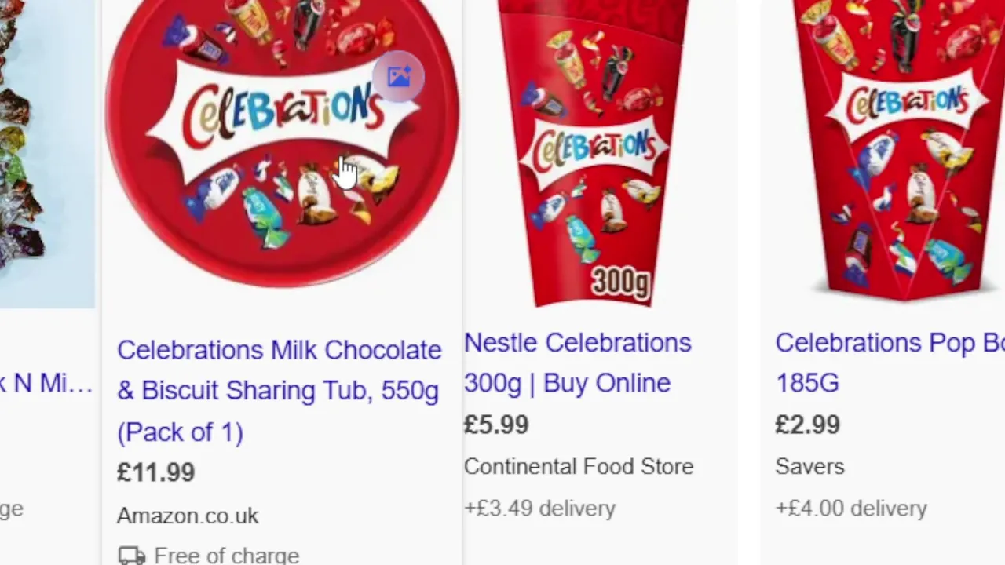Click the image search icon on the Celebrations tub
This screenshot has height=565, width=1005.
click(399, 77)
